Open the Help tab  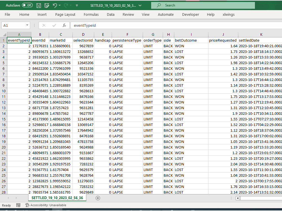(211, 15)
